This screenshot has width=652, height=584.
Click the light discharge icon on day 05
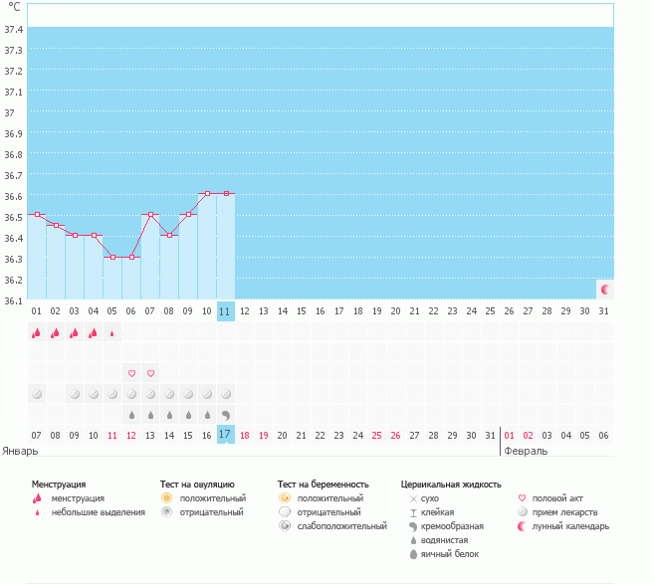112,333
